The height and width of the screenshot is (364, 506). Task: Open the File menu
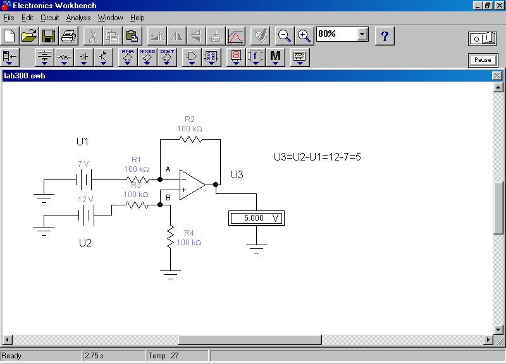(9, 18)
